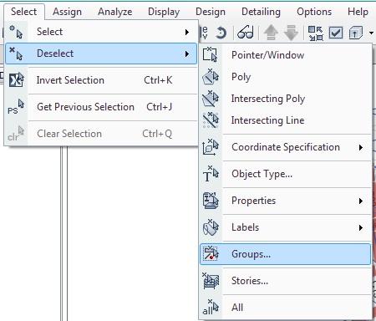
Task: Click the Deselect All icon
Action: [211, 308]
